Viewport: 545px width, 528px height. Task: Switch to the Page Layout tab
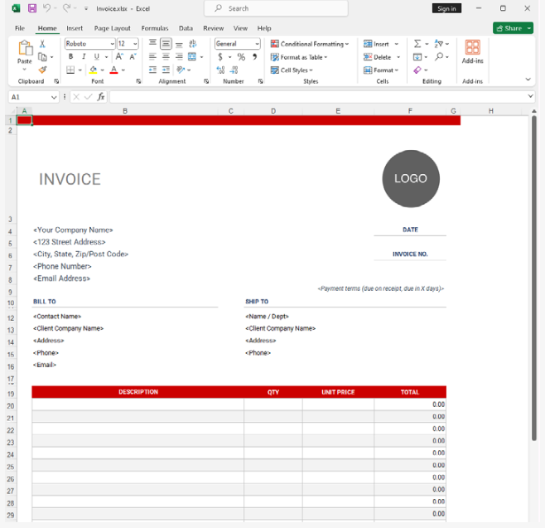[113, 28]
